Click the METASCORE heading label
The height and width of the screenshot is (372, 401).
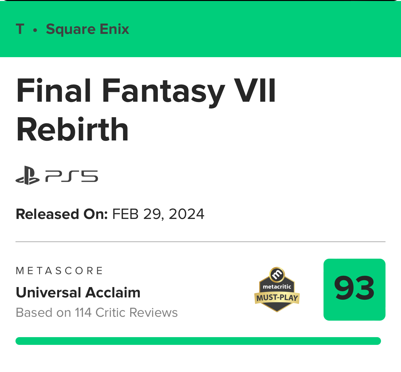click(59, 271)
